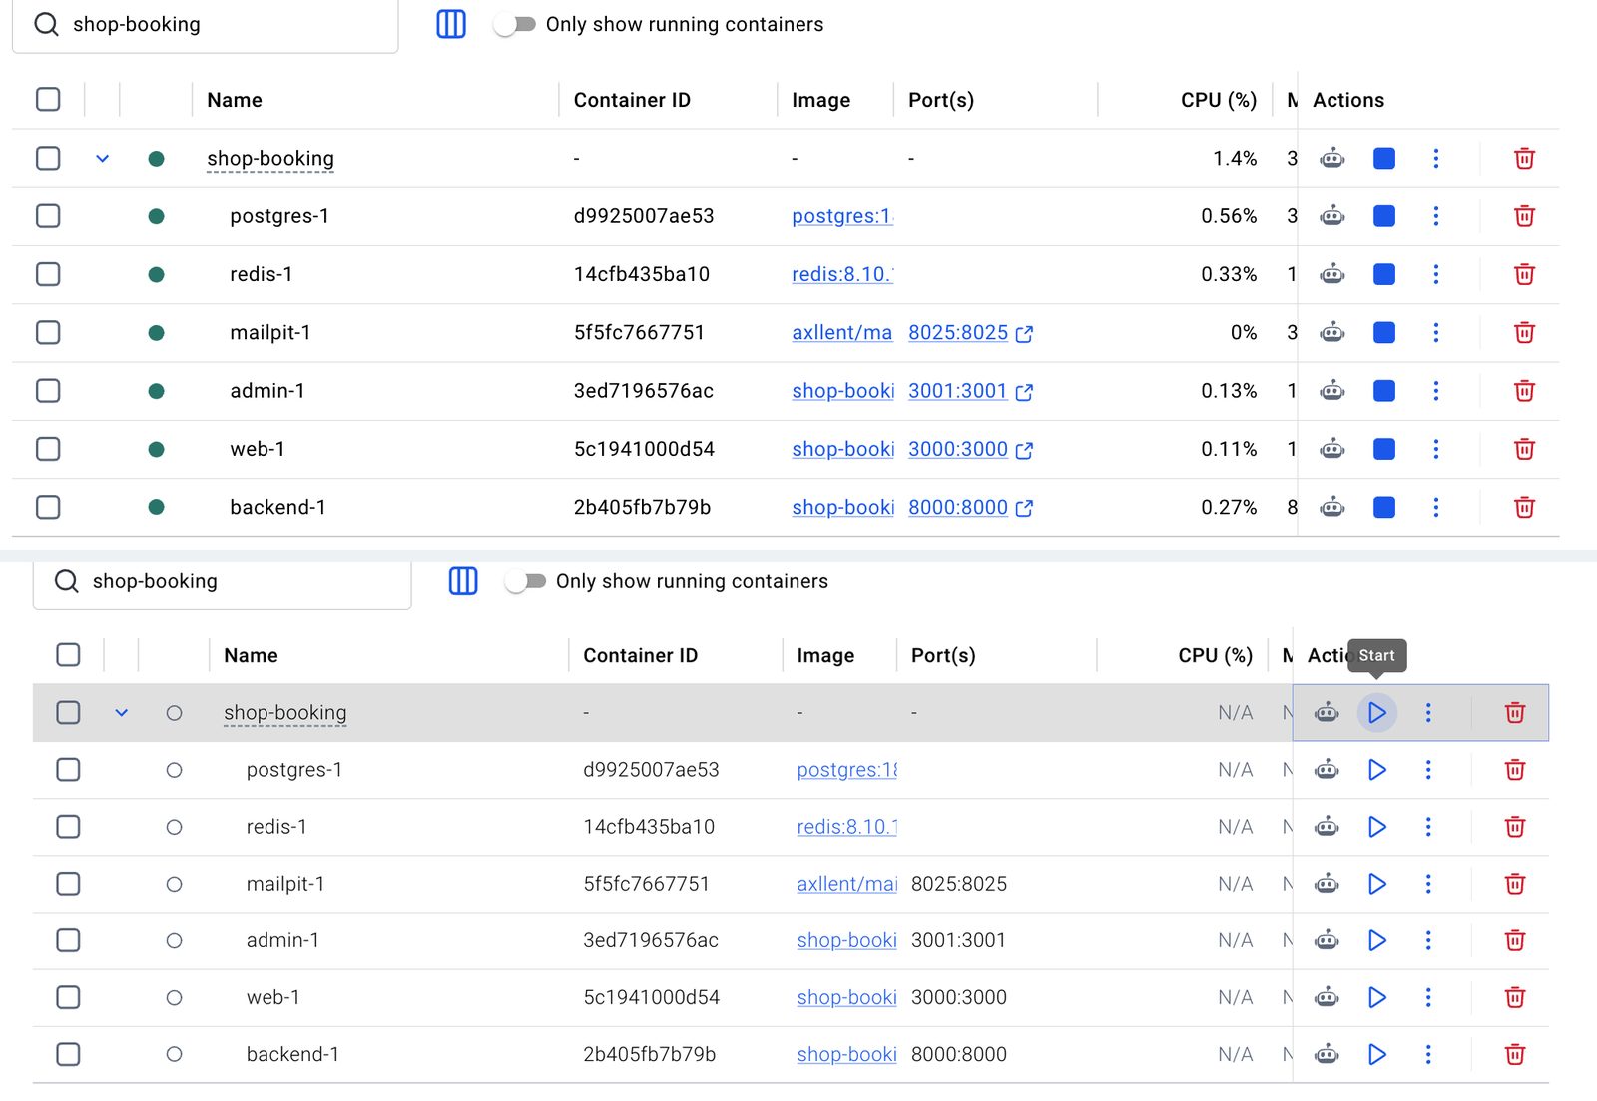
Task: Select all containers in the upper table
Action: point(48,99)
